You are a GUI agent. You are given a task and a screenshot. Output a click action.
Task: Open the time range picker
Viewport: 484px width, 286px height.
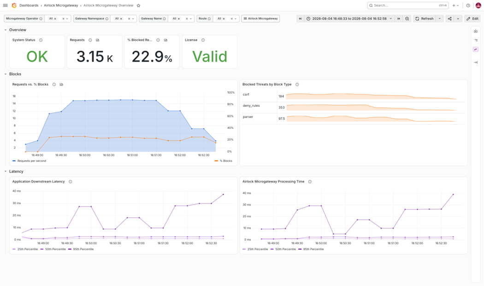[x=349, y=18]
